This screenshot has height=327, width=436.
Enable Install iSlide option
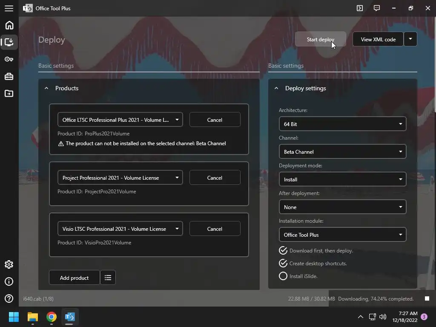click(283, 276)
